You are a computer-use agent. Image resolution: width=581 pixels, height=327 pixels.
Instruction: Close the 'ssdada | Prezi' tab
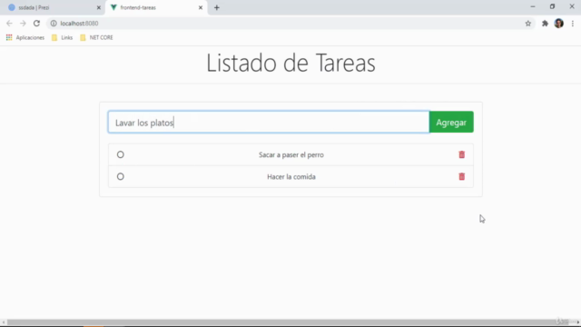point(99,7)
